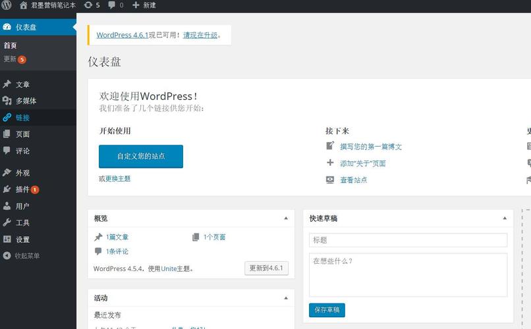Open the 外观 menu
The width and height of the screenshot is (531, 329).
coord(38,172)
